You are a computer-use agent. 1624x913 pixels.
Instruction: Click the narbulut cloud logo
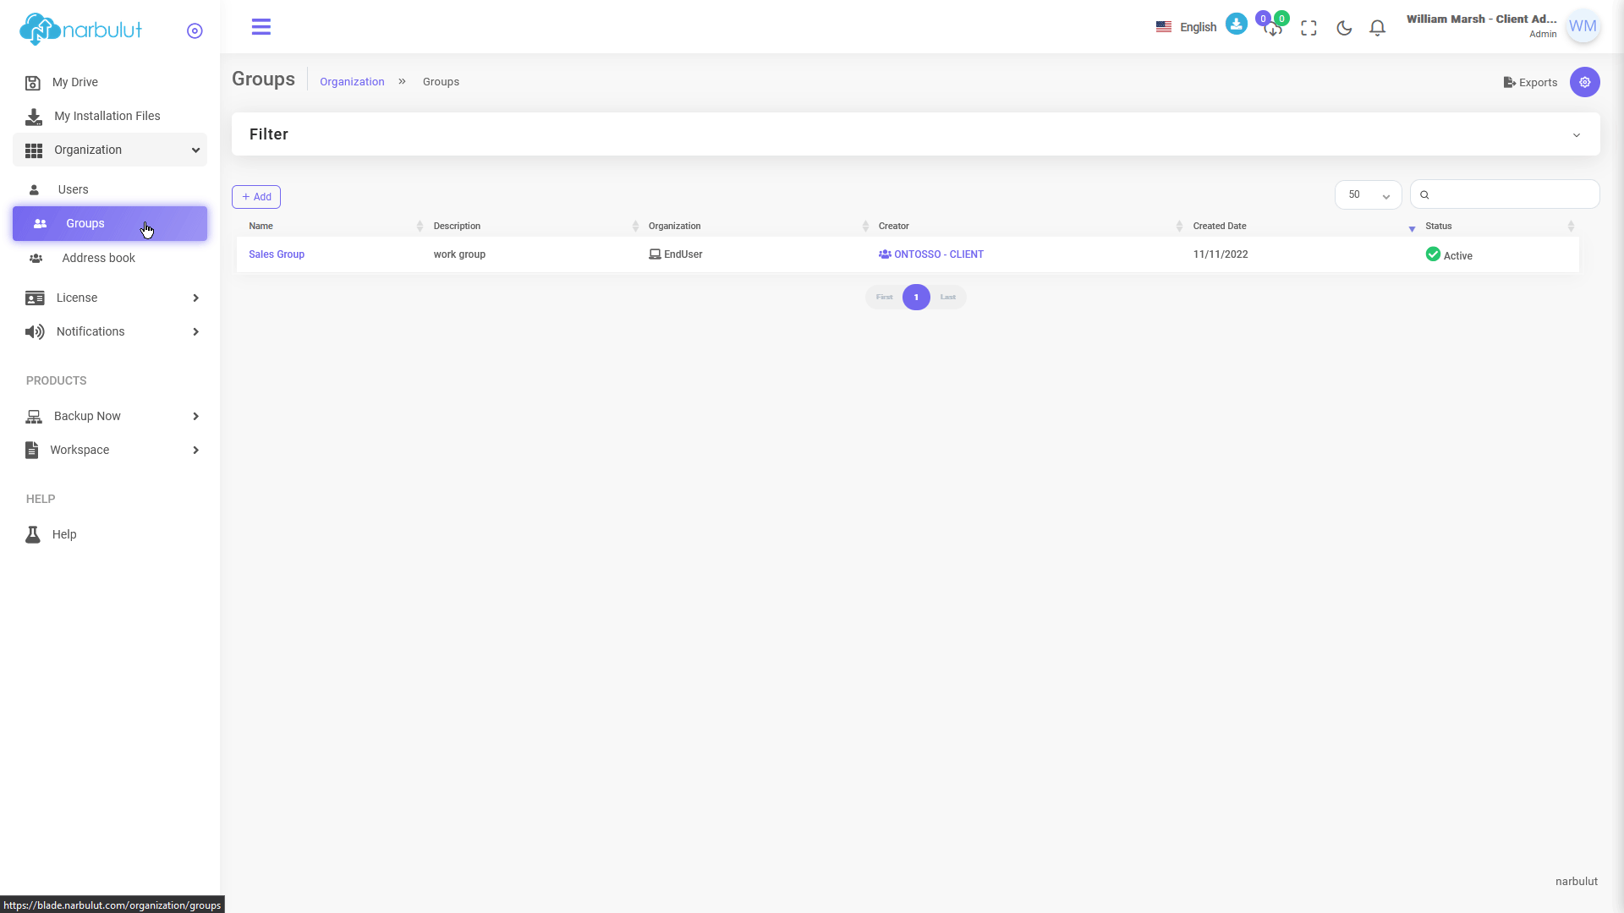[x=80, y=30]
